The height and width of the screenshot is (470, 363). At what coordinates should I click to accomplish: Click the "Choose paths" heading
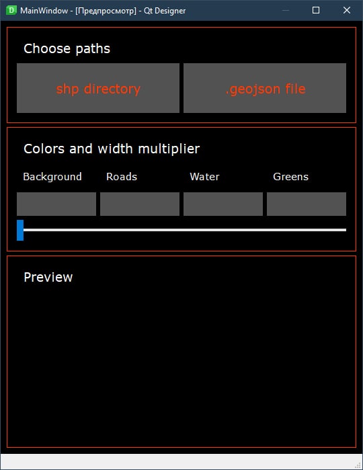click(x=67, y=48)
